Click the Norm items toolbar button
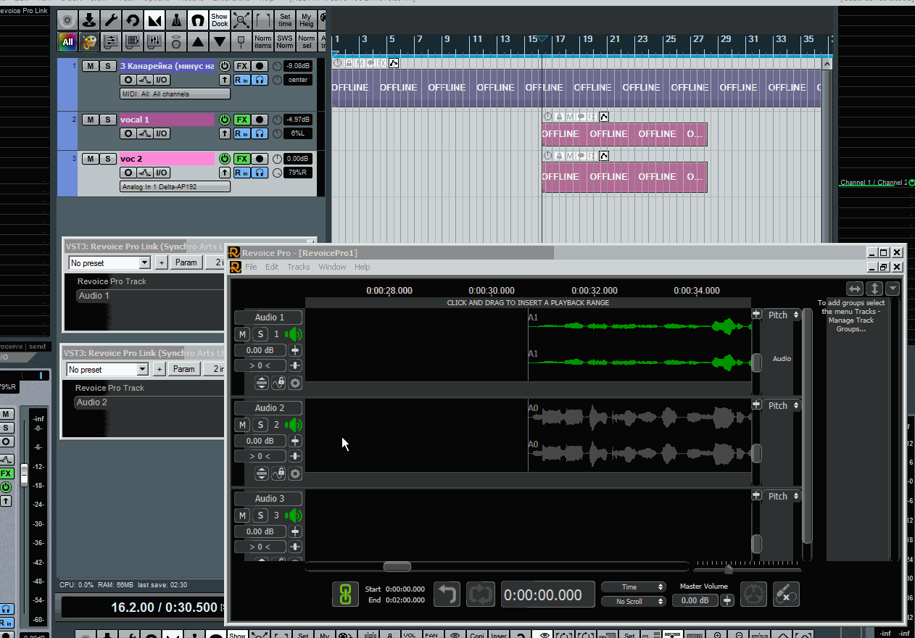The height and width of the screenshot is (638, 915). pos(263,41)
